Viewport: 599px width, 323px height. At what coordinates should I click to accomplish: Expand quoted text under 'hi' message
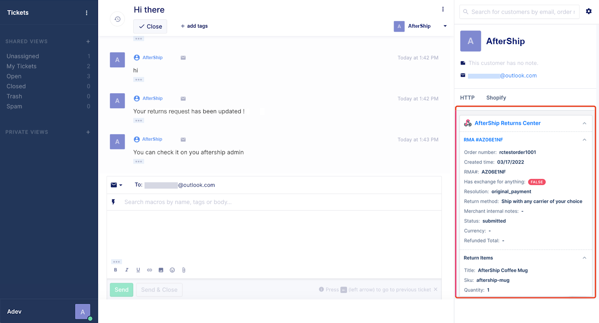[139, 80]
